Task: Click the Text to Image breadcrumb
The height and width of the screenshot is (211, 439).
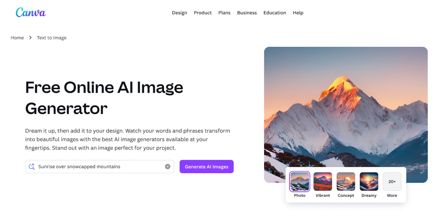Action: click(x=52, y=38)
